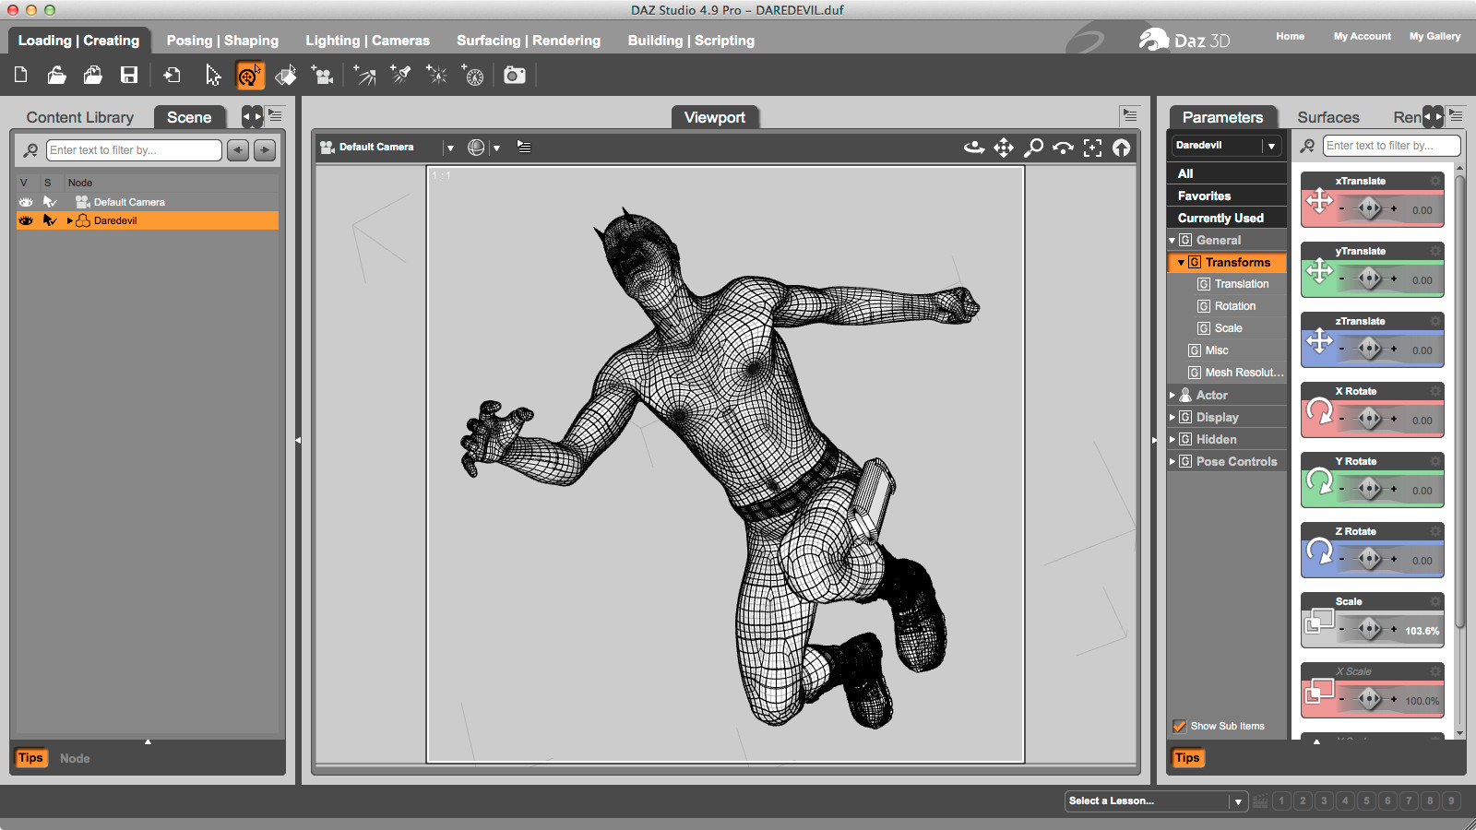
Task: Click the Tips button in Parameters pane
Action: [x=1187, y=758]
